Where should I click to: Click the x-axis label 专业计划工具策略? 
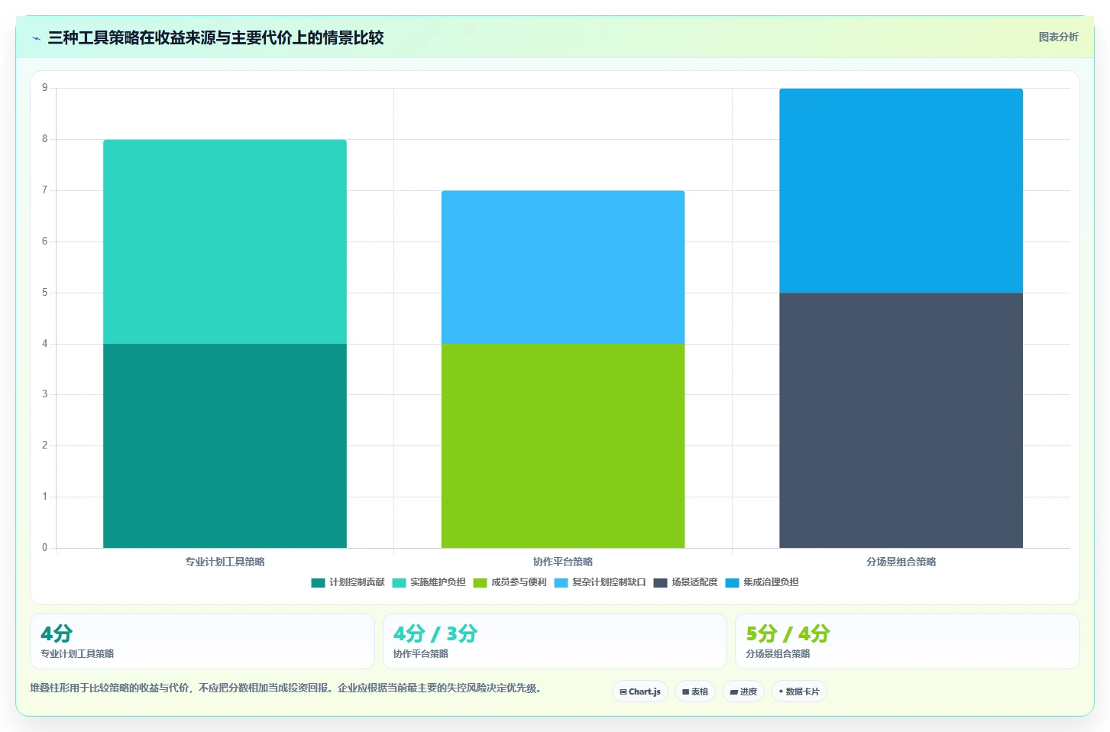point(225,562)
